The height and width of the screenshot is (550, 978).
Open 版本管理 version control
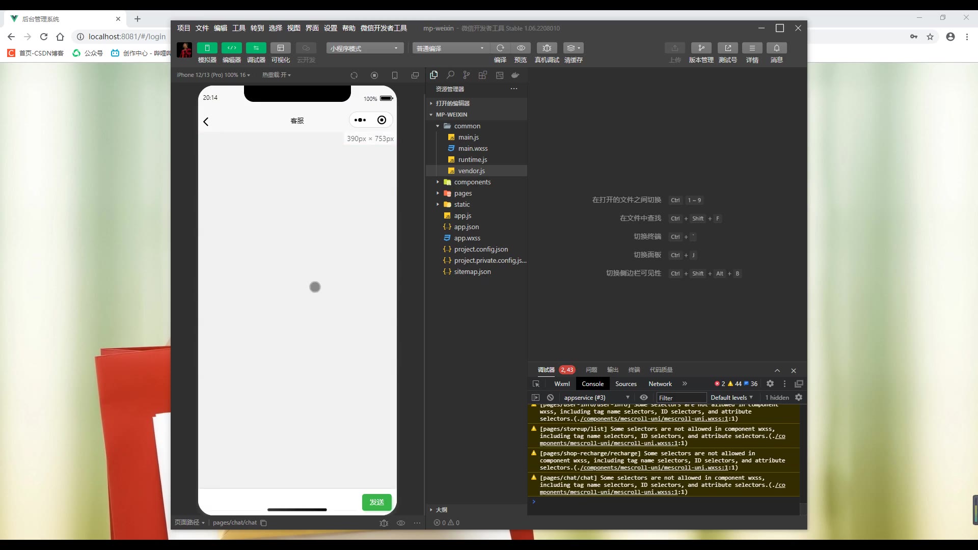tap(701, 48)
